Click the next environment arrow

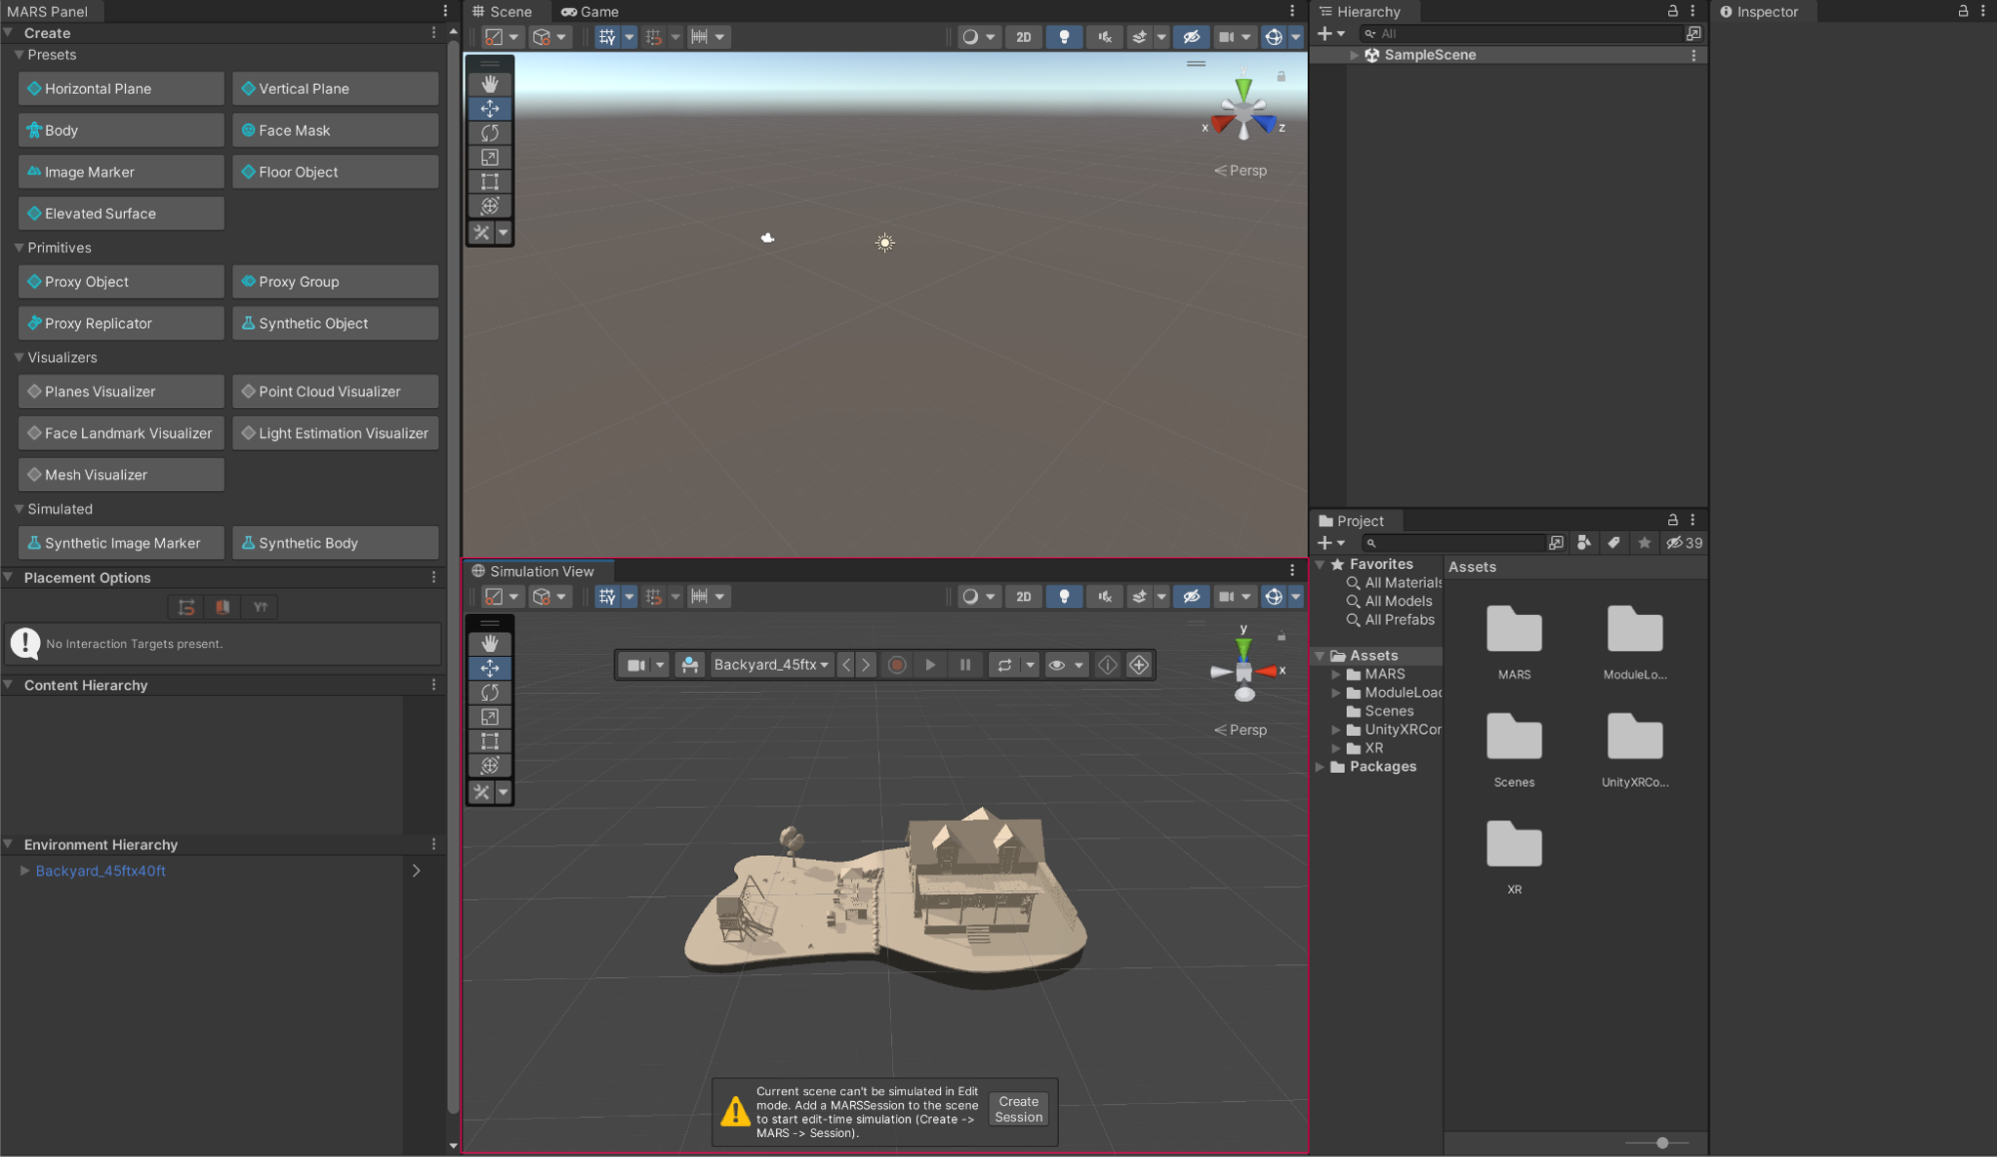click(x=866, y=665)
